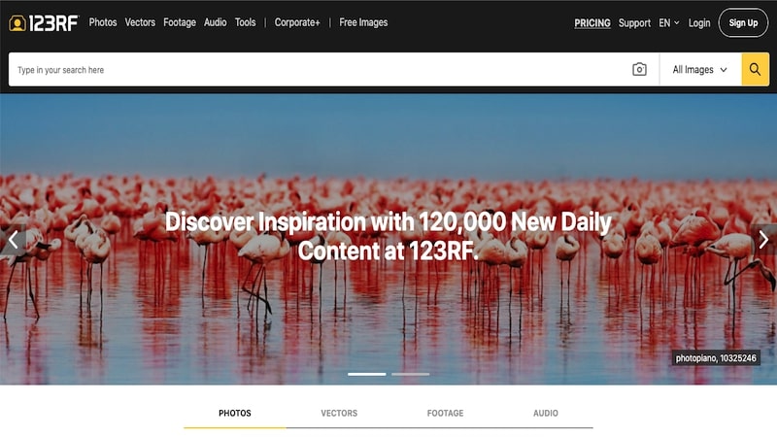Select the first carousel slide indicator
777x437 pixels.
367,374
